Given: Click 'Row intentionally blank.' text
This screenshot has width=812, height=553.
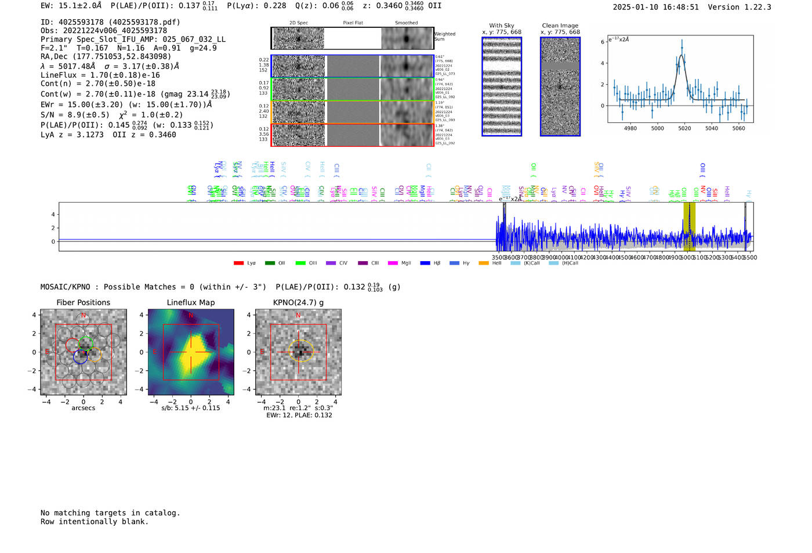Looking at the screenshot, I should [95, 522].
